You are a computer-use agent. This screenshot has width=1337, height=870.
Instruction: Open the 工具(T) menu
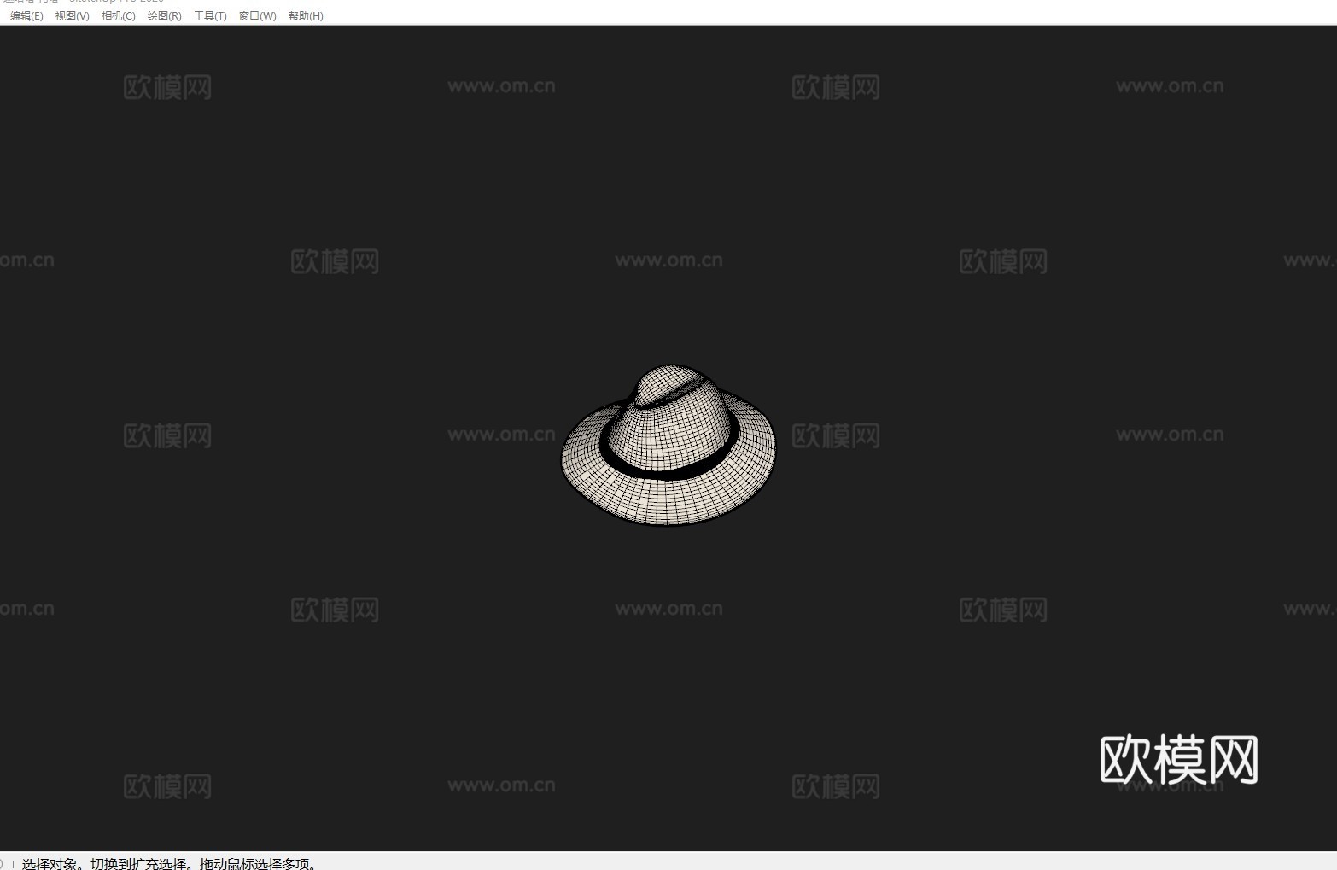210,16
